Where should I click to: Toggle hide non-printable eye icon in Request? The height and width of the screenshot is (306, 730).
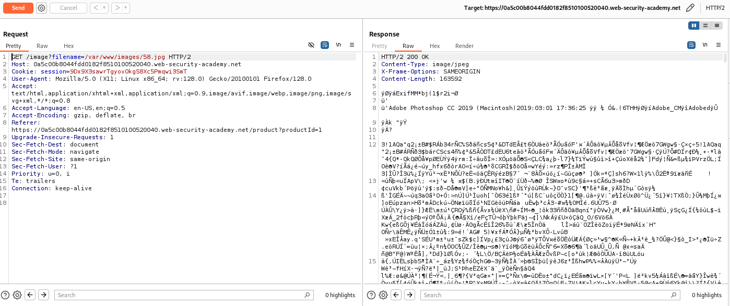(311, 45)
